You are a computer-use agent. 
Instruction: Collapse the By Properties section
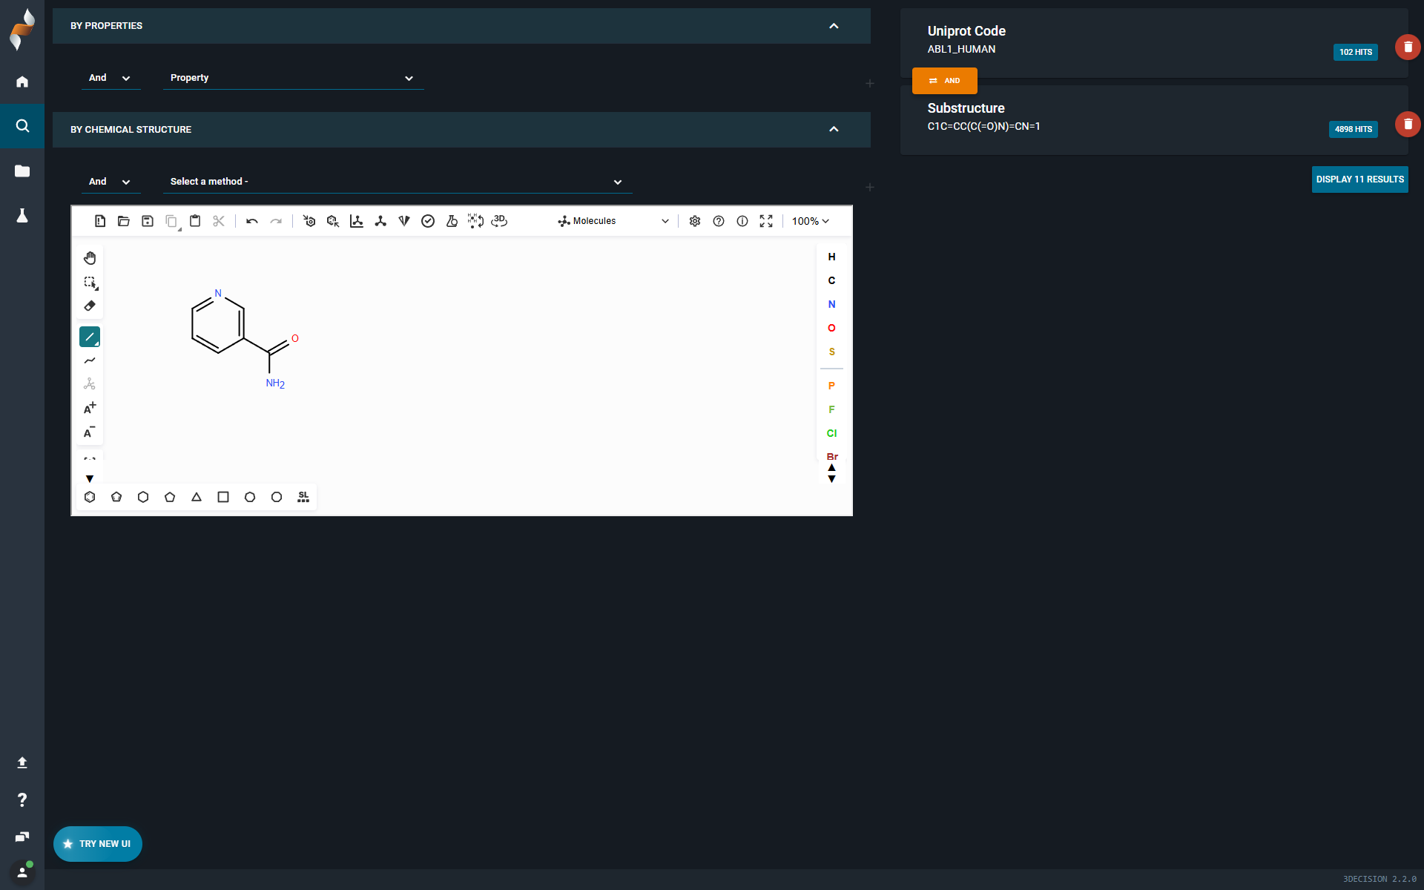click(x=834, y=26)
